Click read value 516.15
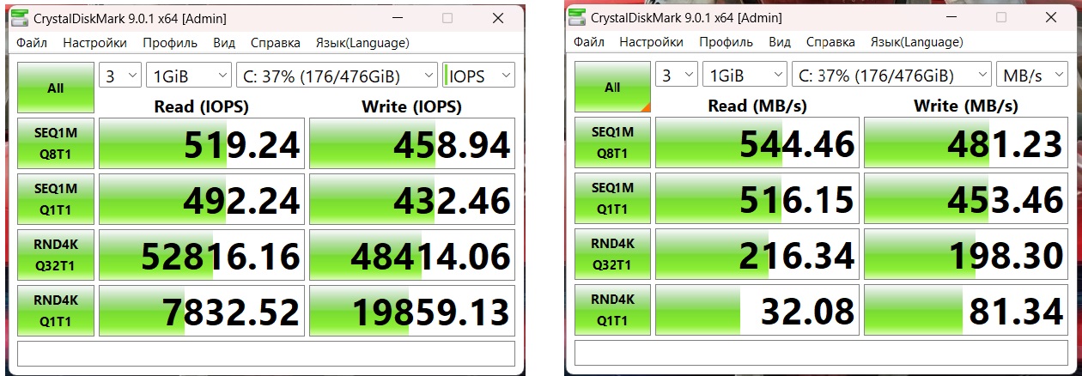1082x376 pixels. pos(757,198)
